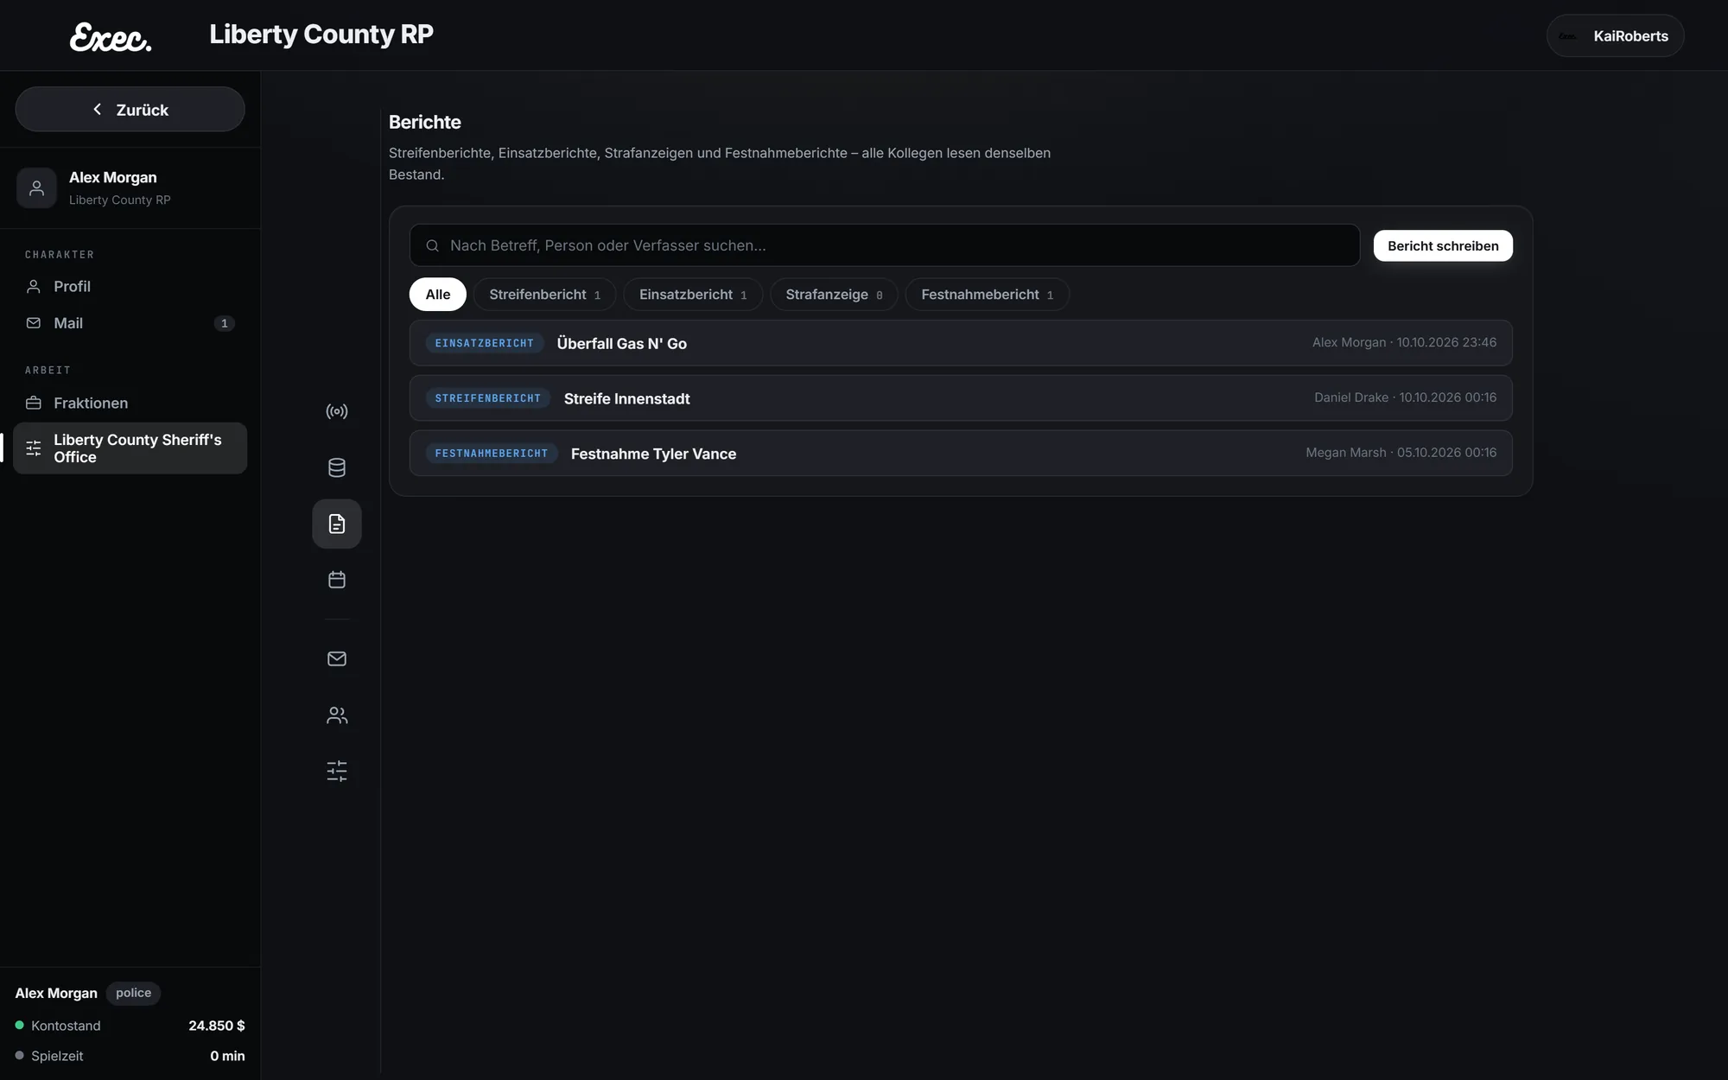The image size is (1728, 1080).
Task: Click Alex Morgan's avatar icon in sidebar
Action: click(36, 187)
